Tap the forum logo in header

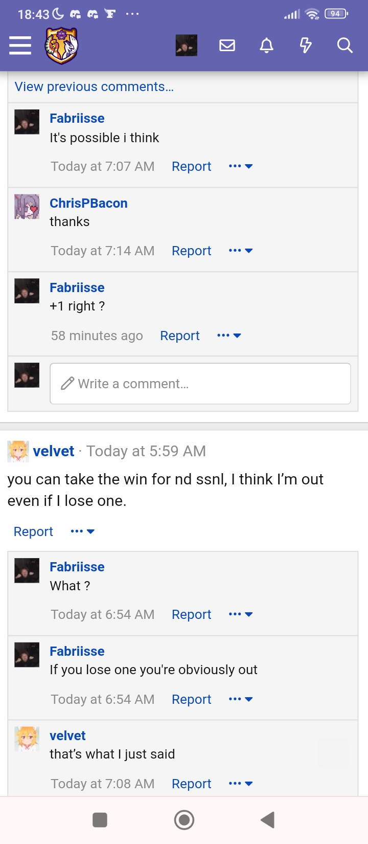pos(62,46)
